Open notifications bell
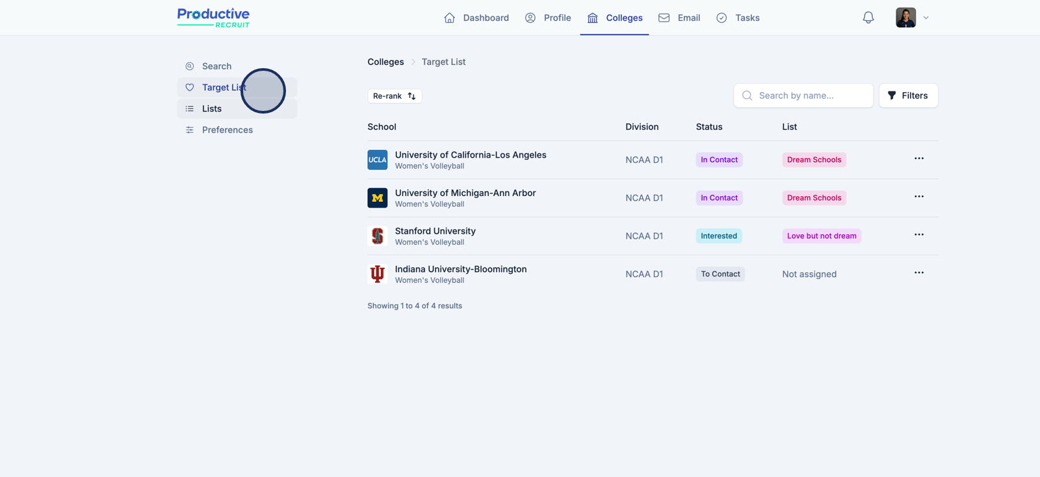This screenshot has width=1040, height=477. pyautogui.click(x=868, y=18)
